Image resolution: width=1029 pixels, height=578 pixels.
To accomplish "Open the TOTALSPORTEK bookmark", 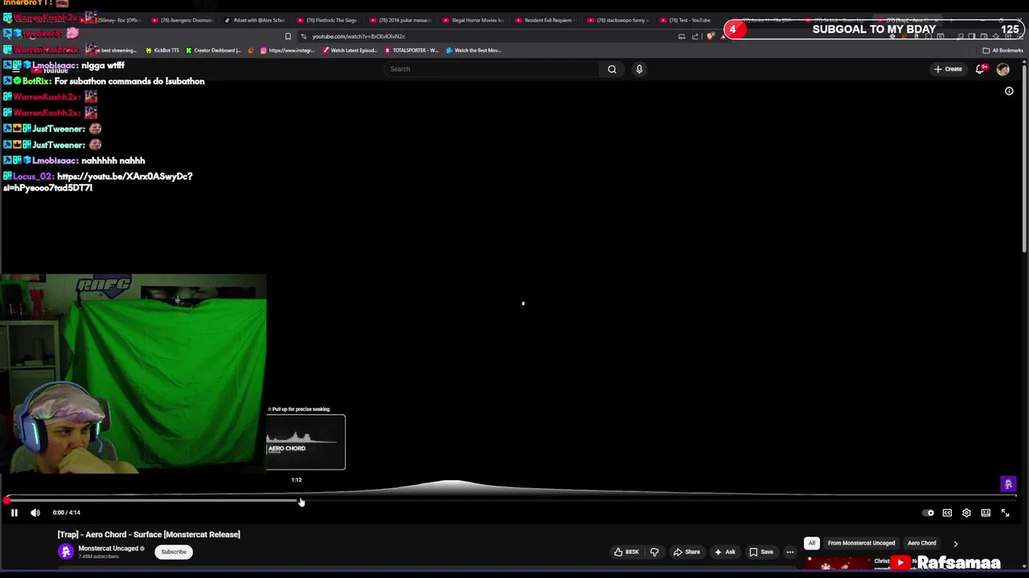I will [411, 50].
